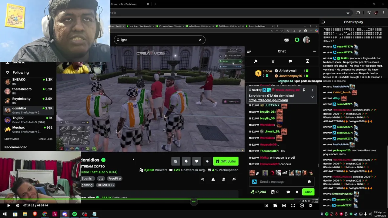Viewport: 388px width, 218px height.
Task: Click the pin icon in chat toolbar
Action: coord(256,61)
